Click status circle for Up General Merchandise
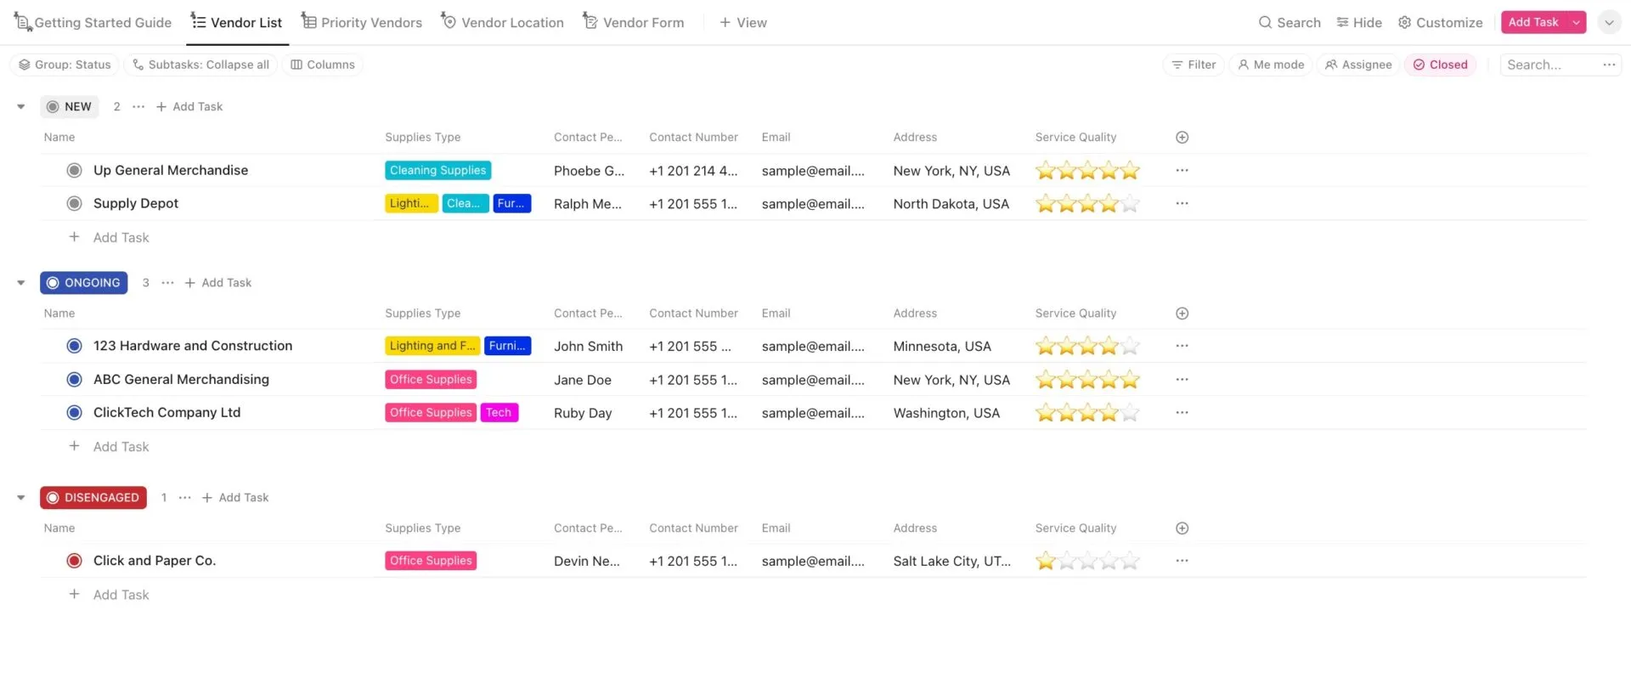Image resolution: width=1631 pixels, height=684 pixels. click(x=75, y=171)
